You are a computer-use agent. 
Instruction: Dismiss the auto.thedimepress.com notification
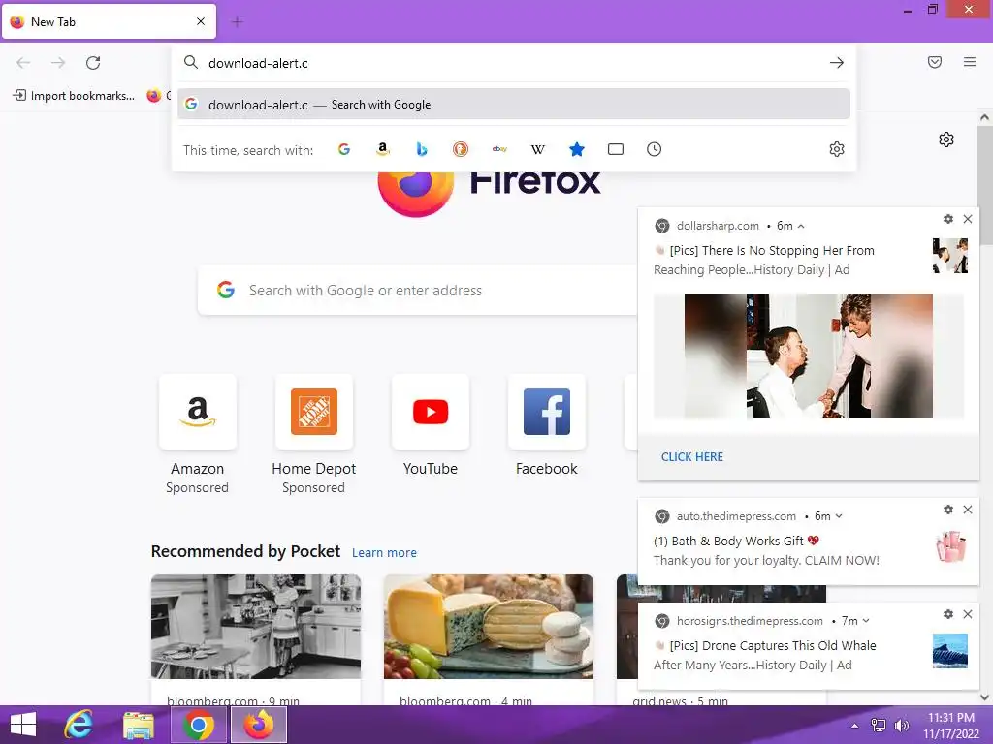coord(968,510)
